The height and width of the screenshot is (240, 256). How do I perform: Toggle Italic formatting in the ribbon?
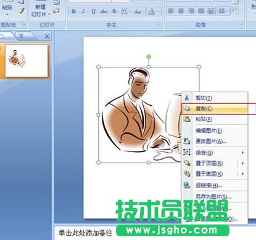point(83,12)
